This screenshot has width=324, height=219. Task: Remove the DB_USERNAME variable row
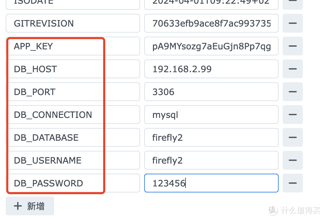click(x=292, y=161)
